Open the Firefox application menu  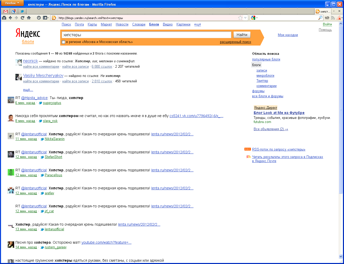[12, 3]
